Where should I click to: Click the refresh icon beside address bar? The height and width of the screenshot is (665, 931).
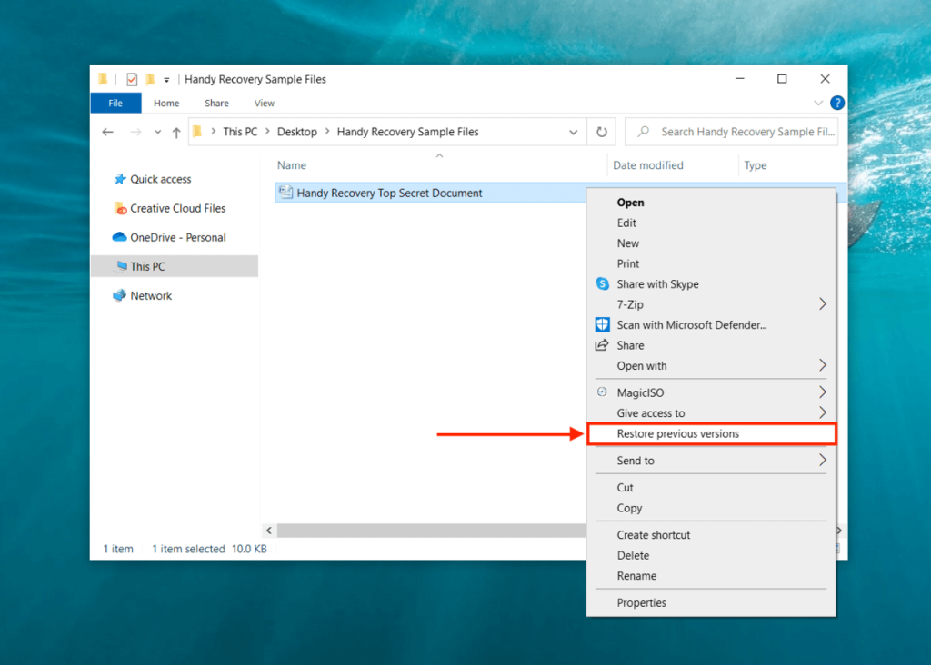point(602,131)
